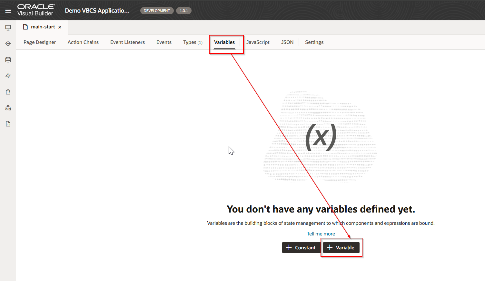Screen dimensions: 485x281
Task: Open Web Applications monitor icon in sidebar
Action: 8,28
